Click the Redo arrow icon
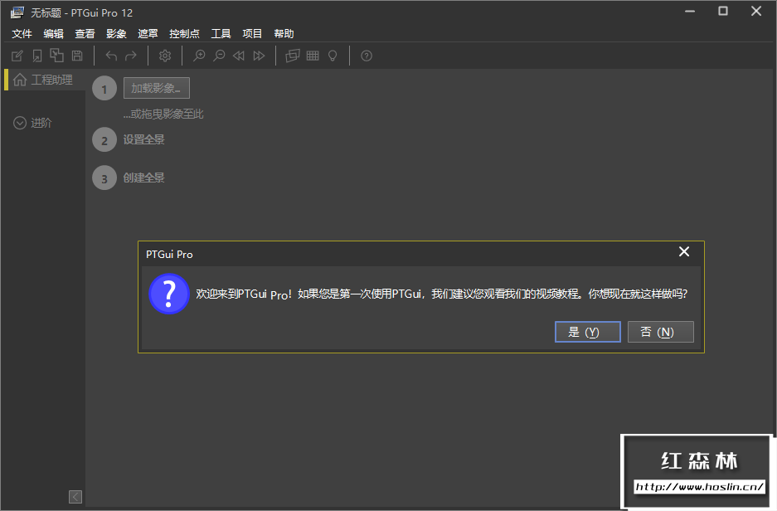The width and height of the screenshot is (777, 511). coord(131,56)
